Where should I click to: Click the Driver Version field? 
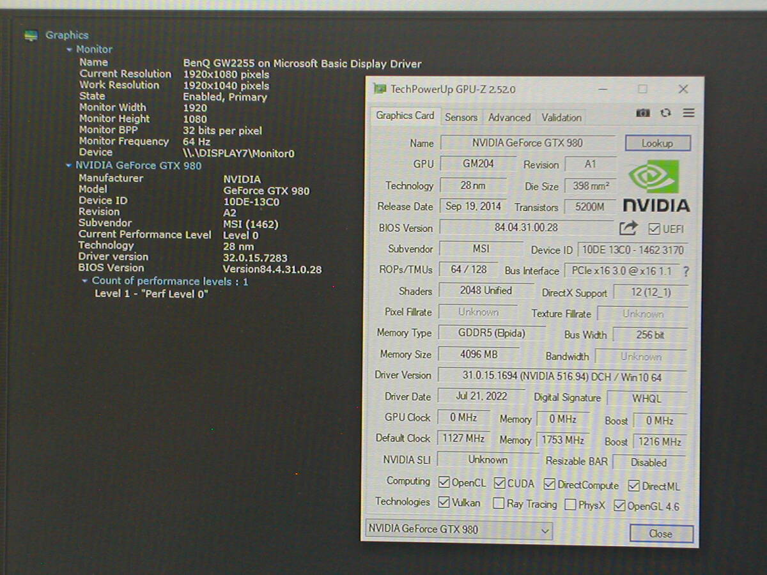[562, 377]
